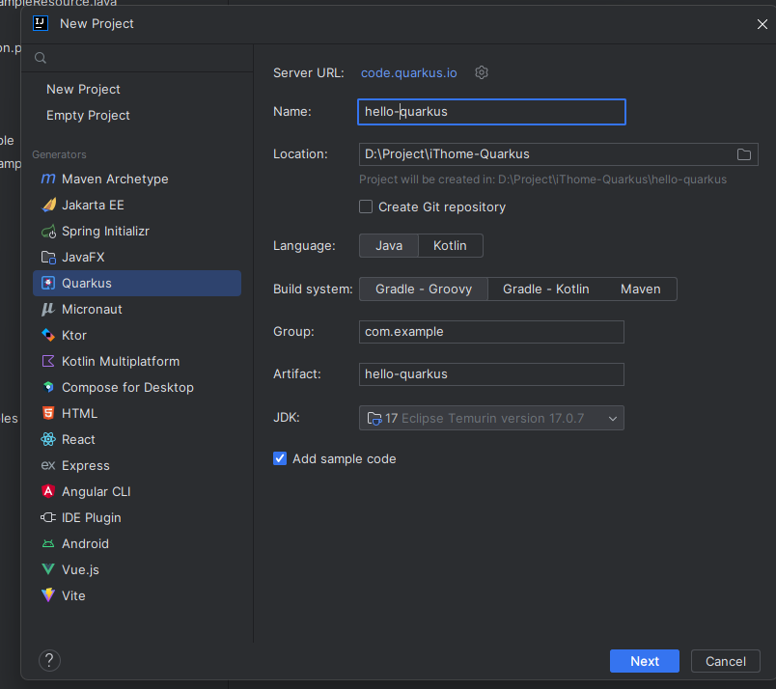Open the code.quarkus.io link
The width and height of the screenshot is (776, 689).
pyautogui.click(x=409, y=72)
